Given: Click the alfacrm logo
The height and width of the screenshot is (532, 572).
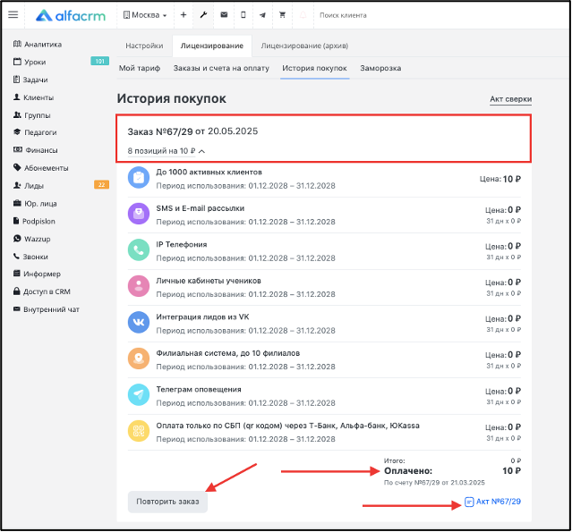Looking at the screenshot, I should [x=71, y=15].
